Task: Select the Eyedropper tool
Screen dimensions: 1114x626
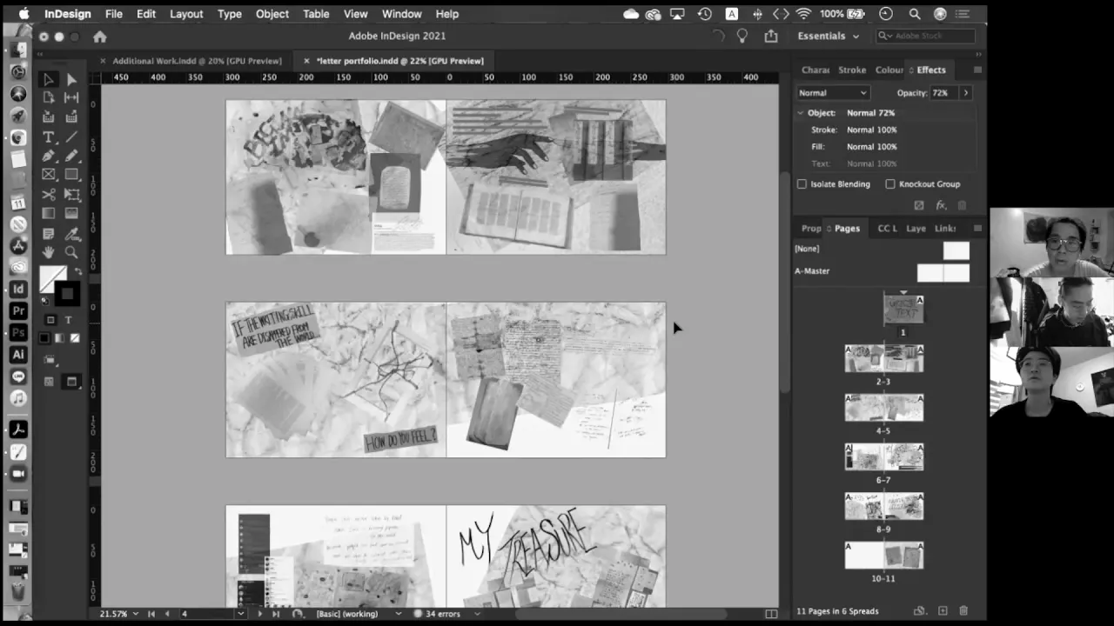Action: tap(71, 234)
